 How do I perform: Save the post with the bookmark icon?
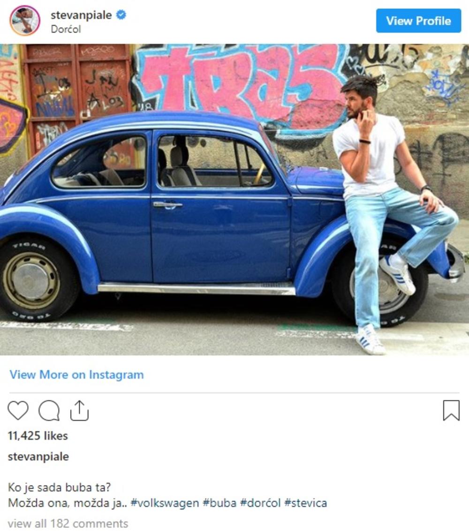click(452, 410)
